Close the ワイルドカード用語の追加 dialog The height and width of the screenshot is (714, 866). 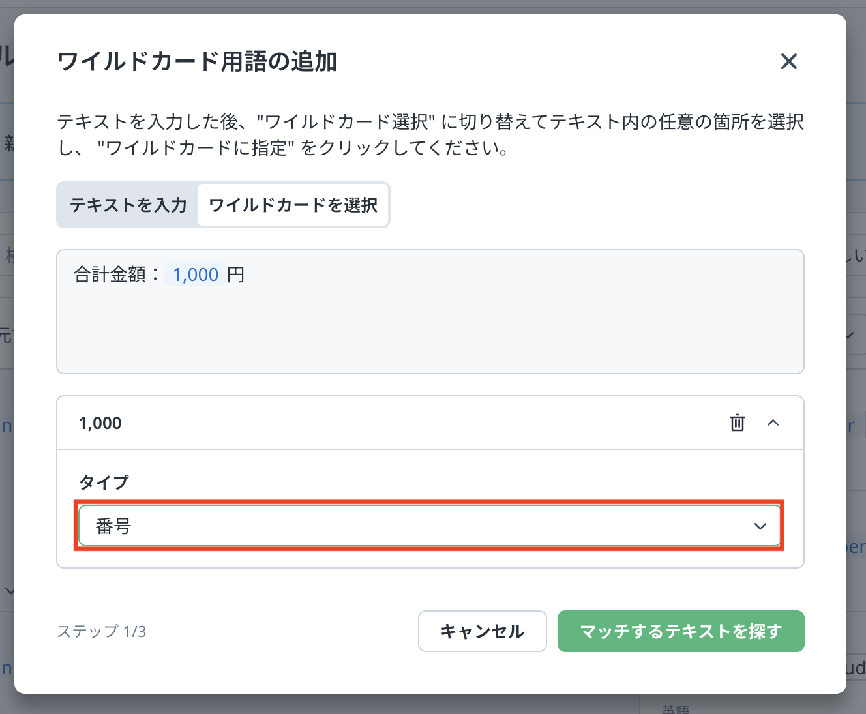pyautogui.click(x=788, y=62)
